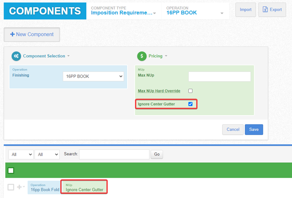Image resolution: width=292 pixels, height=198 pixels.
Task: Click the NUp Ignore Center Gutter cell
Action: [84, 187]
